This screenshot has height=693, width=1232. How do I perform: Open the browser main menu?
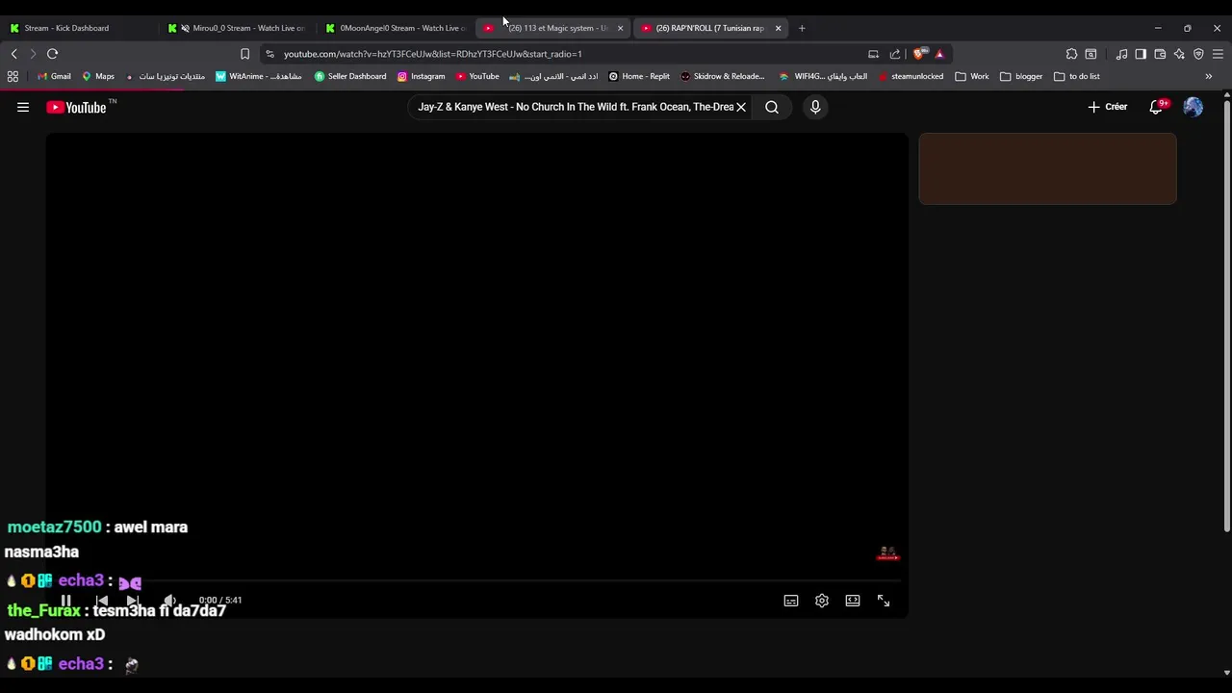[1218, 54]
